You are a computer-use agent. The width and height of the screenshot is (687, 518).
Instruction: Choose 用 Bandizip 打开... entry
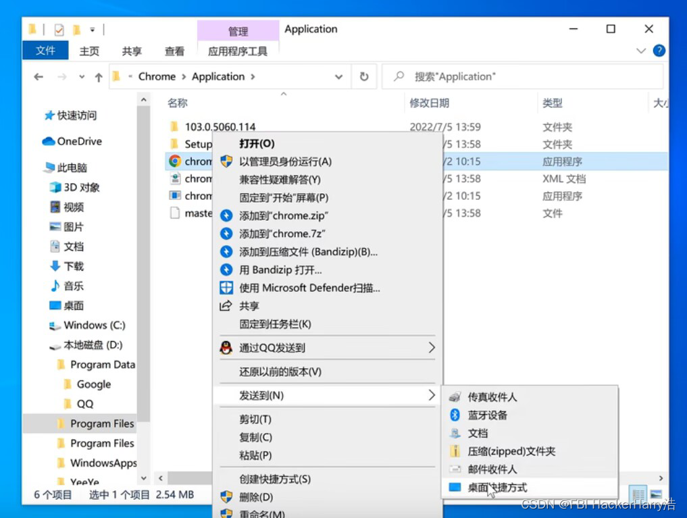click(x=280, y=269)
